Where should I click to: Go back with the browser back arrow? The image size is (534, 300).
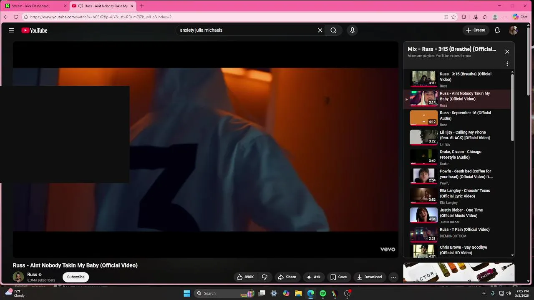coord(5,17)
